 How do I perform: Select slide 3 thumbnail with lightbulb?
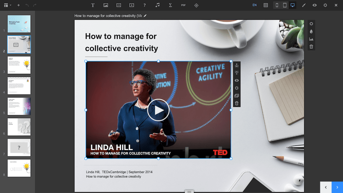19,65
